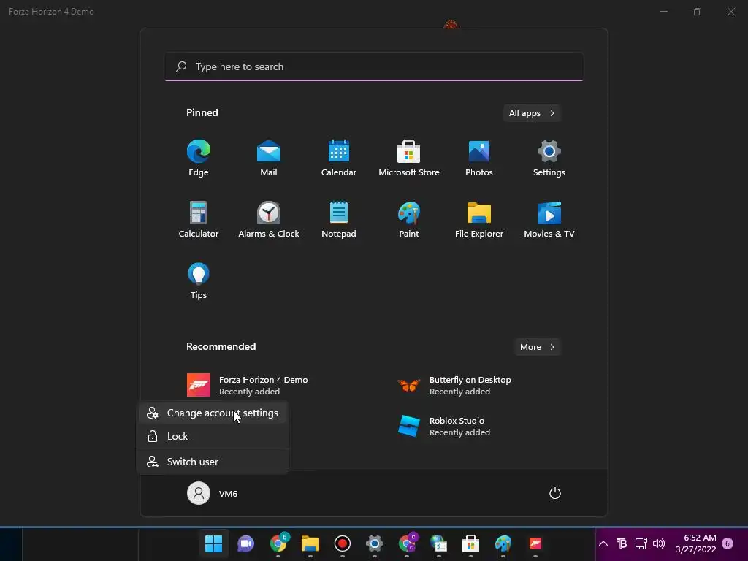Choose Switch user from the menu
Image resolution: width=748 pixels, height=561 pixels.
[213, 462]
